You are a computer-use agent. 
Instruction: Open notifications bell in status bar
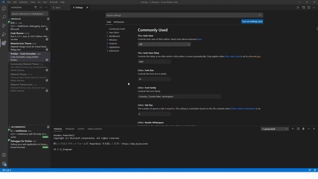(x=315, y=170)
